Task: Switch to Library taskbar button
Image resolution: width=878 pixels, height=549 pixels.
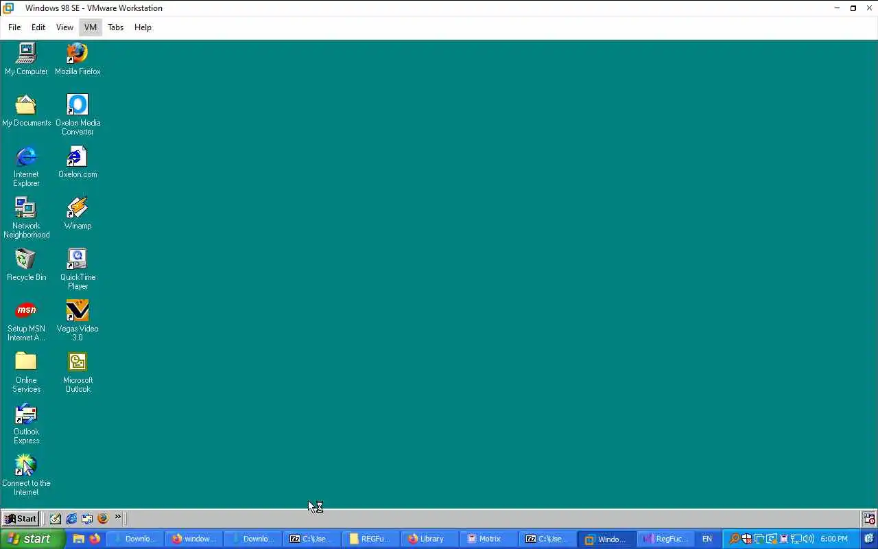Action: (x=429, y=539)
